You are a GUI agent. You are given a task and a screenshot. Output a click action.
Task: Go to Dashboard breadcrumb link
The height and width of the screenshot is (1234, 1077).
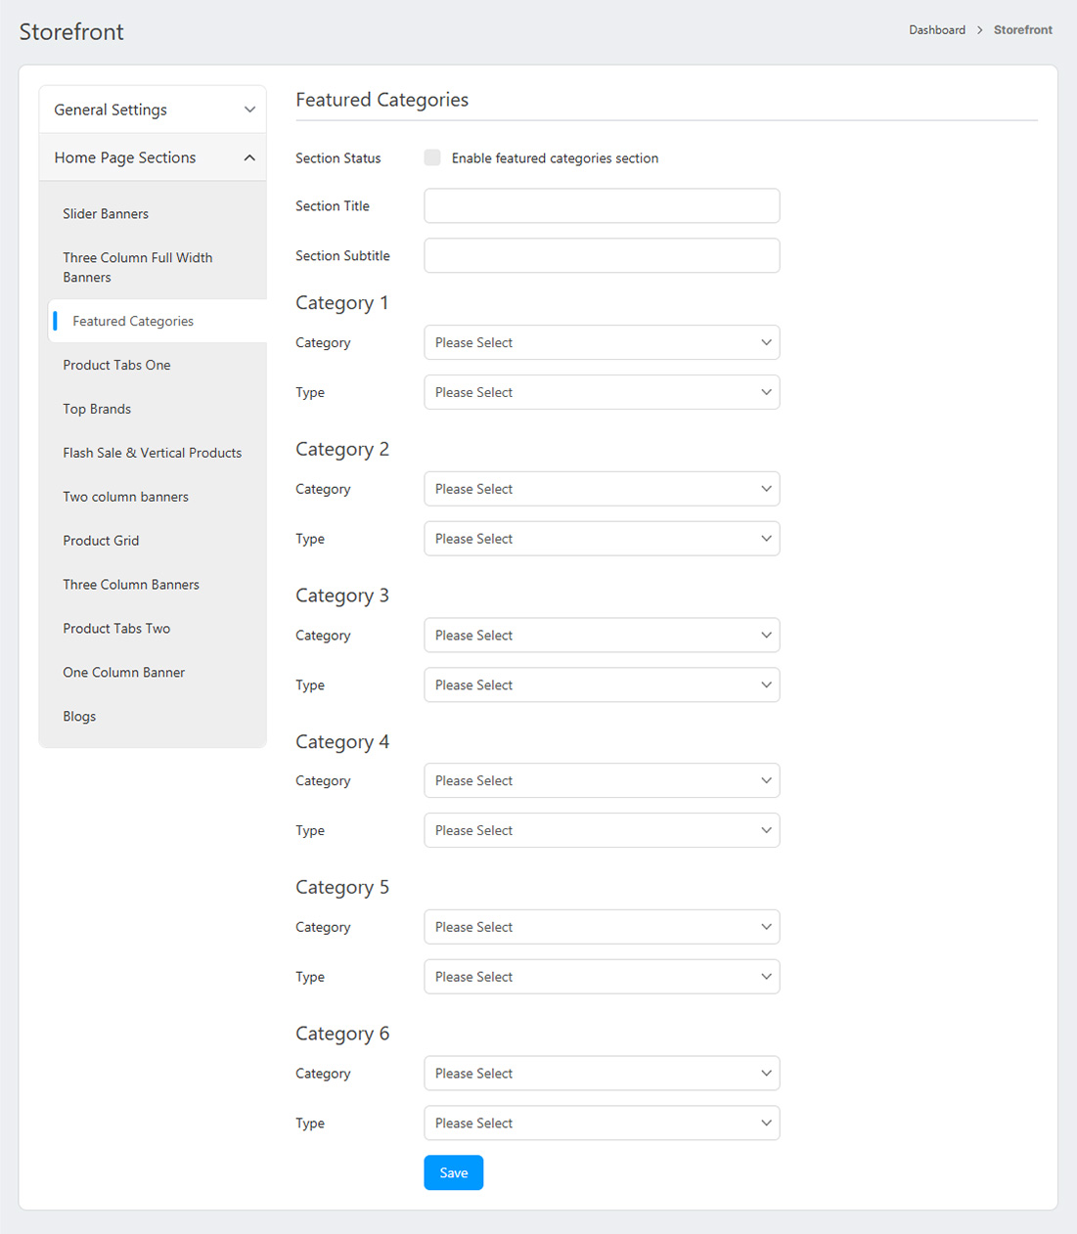tap(936, 30)
